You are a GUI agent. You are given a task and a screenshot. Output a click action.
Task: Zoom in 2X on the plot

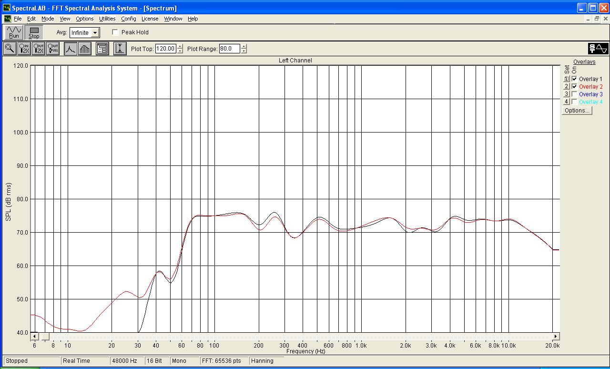[x=24, y=49]
